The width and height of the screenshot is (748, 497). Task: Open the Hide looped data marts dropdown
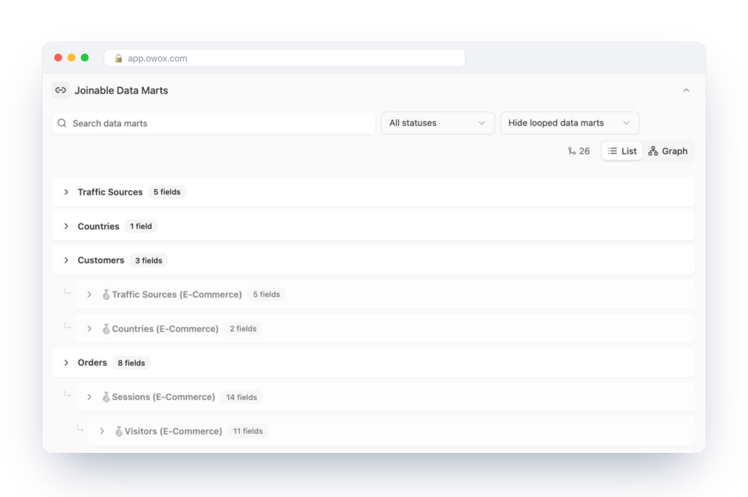pos(569,123)
